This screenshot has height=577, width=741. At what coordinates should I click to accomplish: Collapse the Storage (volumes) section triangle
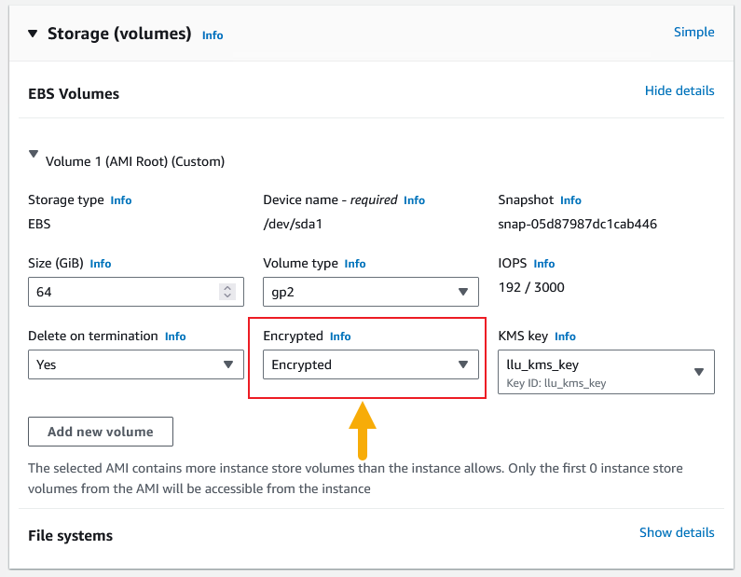33,34
